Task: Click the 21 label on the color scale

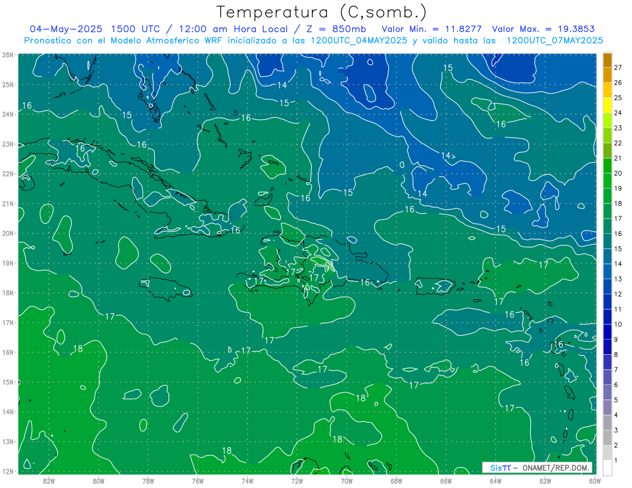Action: 618,158
